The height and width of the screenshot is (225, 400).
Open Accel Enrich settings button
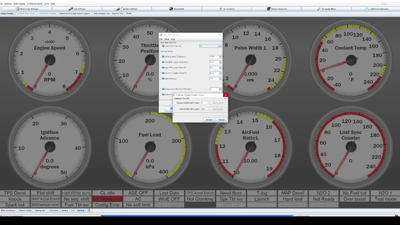tap(227, 9)
